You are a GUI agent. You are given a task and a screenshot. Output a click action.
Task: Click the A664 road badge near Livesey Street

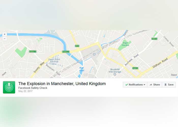tap(154, 39)
